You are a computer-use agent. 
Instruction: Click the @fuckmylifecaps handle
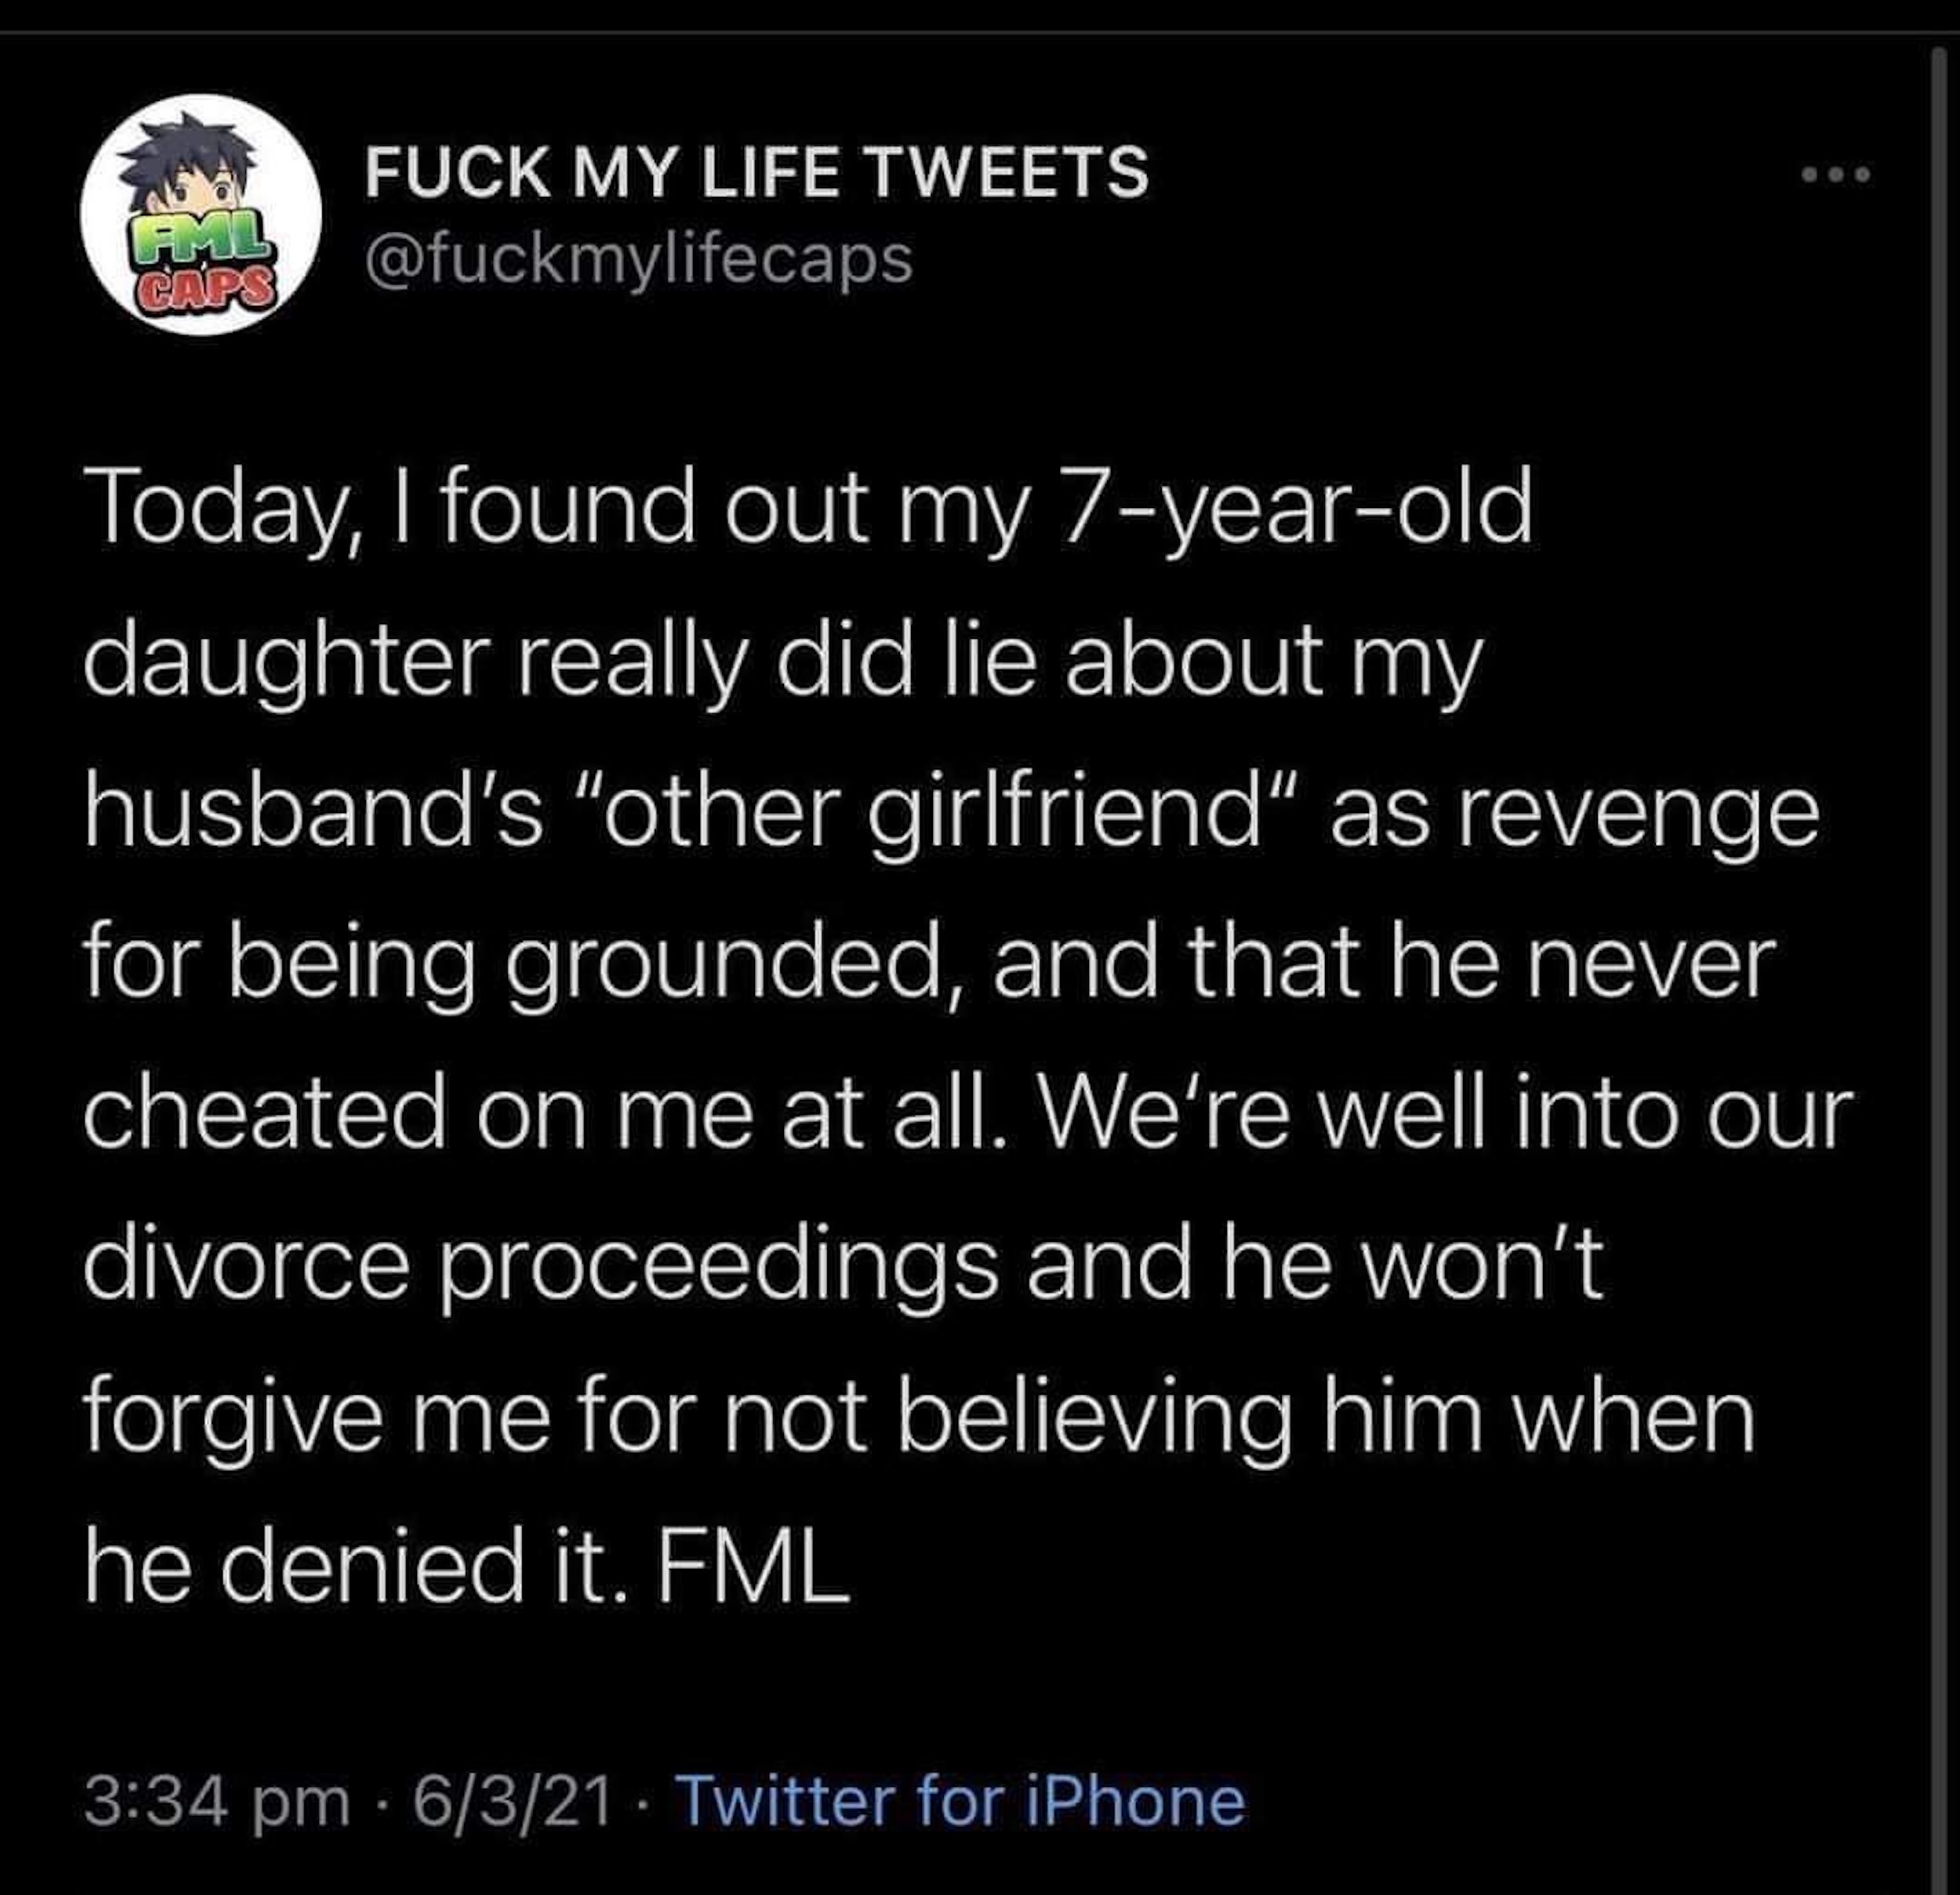click(x=639, y=259)
